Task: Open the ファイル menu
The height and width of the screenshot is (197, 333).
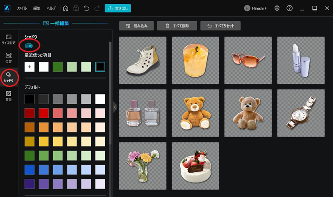Action: pyautogui.click(x=22, y=8)
